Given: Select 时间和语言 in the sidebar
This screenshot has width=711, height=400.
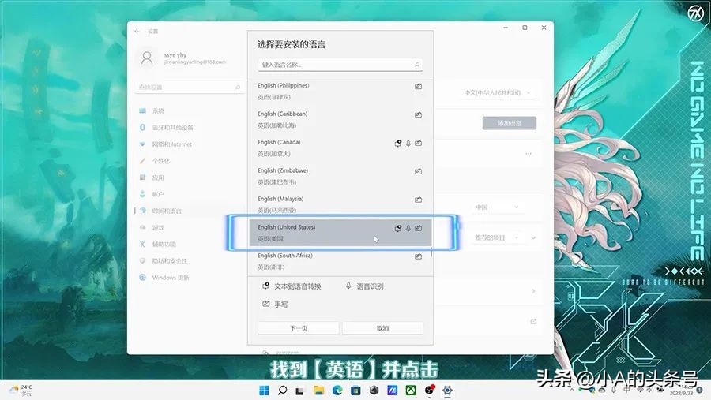Looking at the screenshot, I should point(189,211).
